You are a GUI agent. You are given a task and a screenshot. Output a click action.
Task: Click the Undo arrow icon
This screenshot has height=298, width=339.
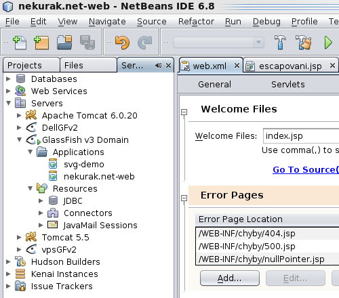[122, 42]
